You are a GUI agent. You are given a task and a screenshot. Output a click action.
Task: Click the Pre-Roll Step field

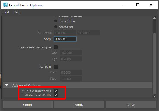(x=71, y=79)
